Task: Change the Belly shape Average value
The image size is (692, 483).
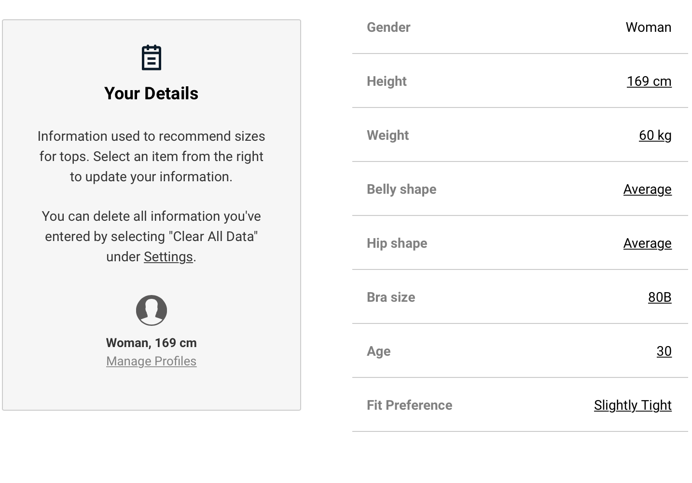Action: (x=647, y=189)
